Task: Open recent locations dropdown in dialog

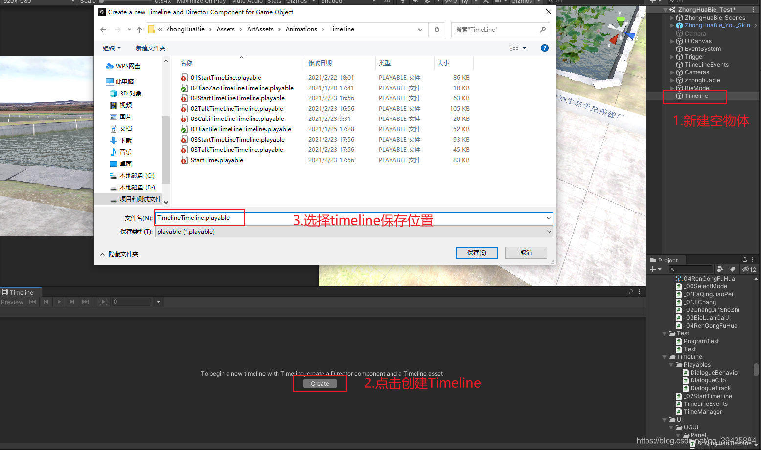Action: click(129, 30)
